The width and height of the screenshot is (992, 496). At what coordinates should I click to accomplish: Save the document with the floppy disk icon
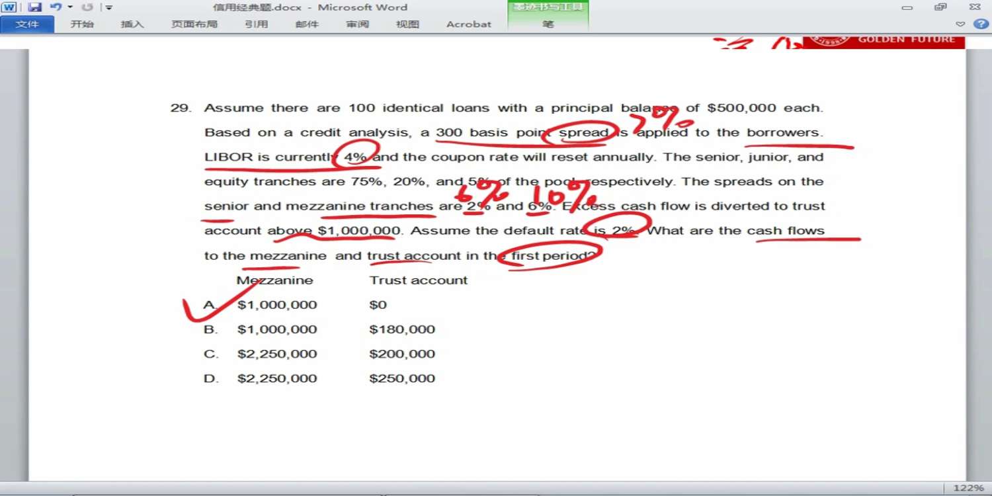[34, 7]
